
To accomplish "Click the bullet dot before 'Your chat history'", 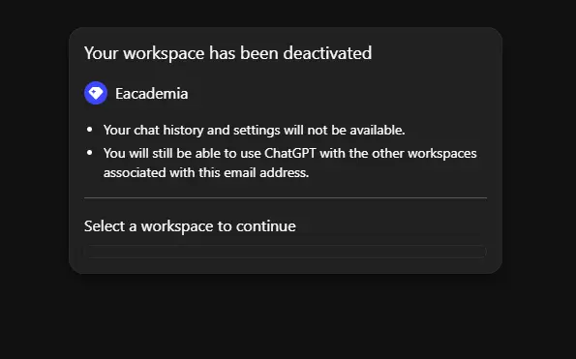I will pyautogui.click(x=89, y=130).
